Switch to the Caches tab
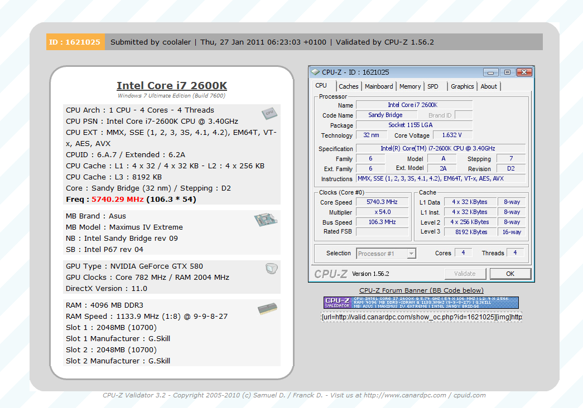This screenshot has width=583, height=408. point(348,86)
